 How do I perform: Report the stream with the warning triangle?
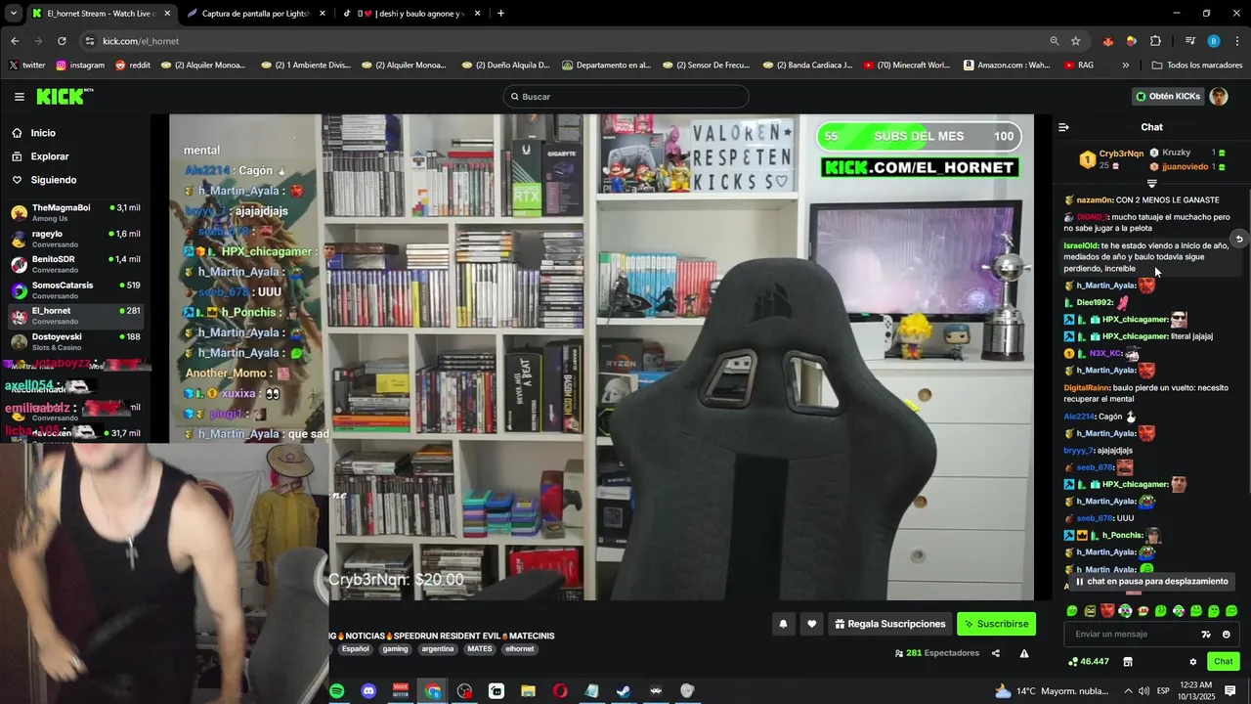tap(1024, 653)
